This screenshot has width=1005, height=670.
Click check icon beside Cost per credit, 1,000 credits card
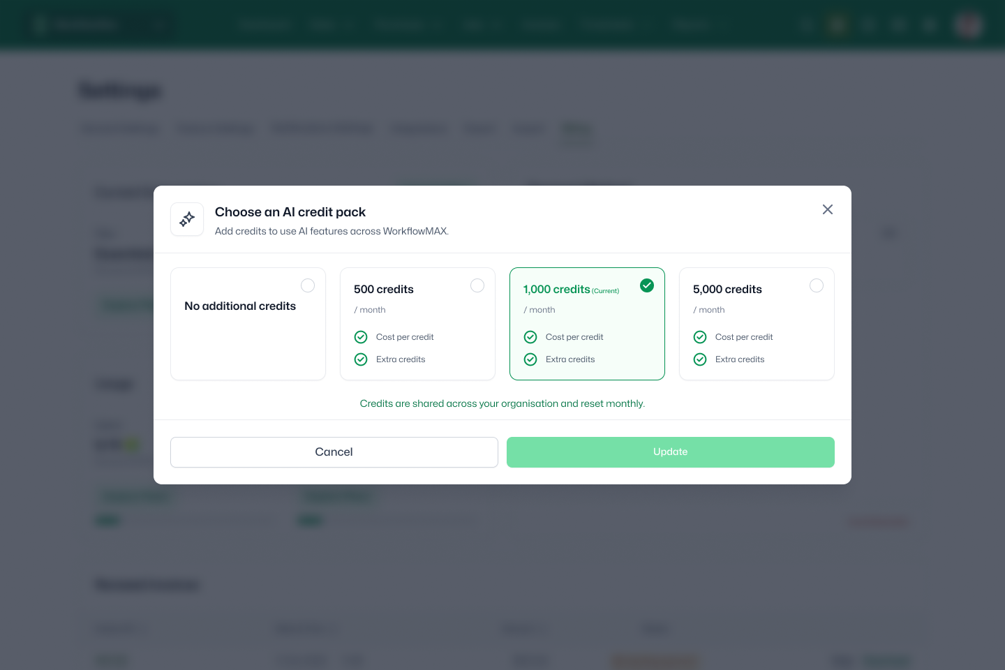coord(530,337)
